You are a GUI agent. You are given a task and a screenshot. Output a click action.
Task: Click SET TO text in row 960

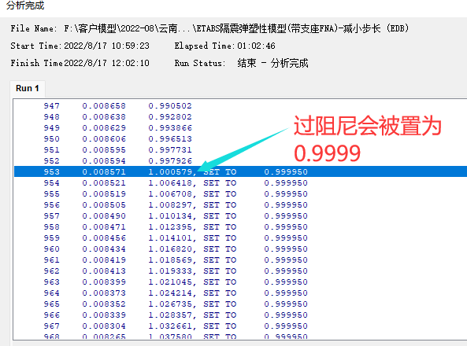point(220,249)
